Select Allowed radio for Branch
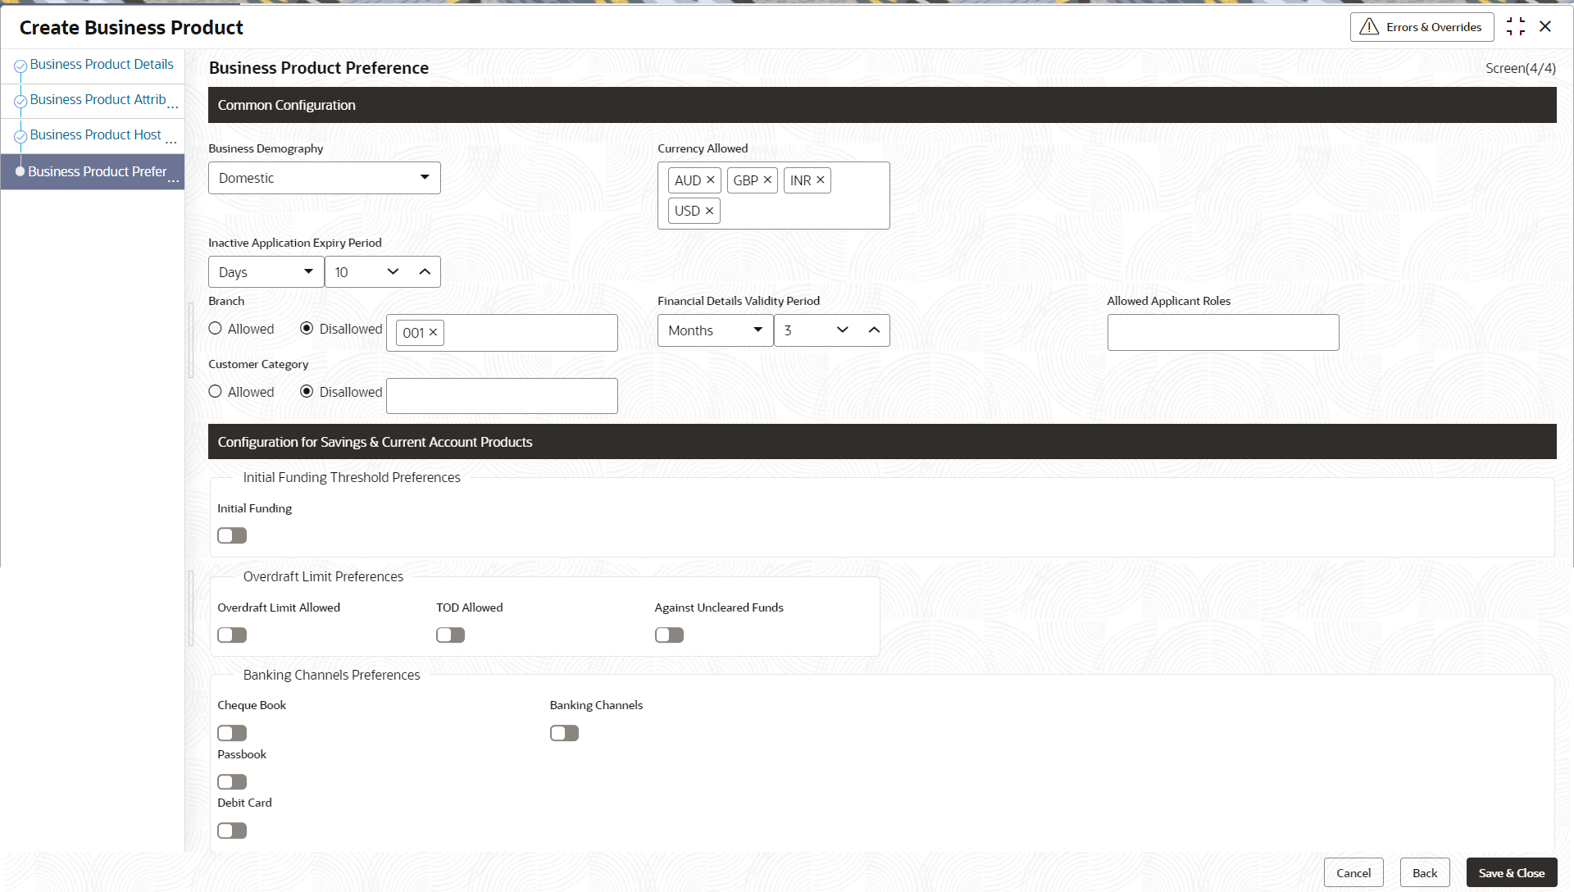Image resolution: width=1574 pixels, height=892 pixels. 216,329
